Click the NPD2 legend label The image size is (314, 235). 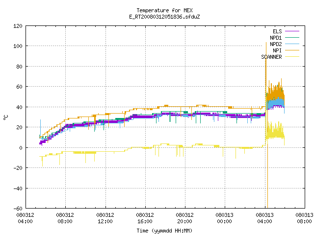(276, 44)
